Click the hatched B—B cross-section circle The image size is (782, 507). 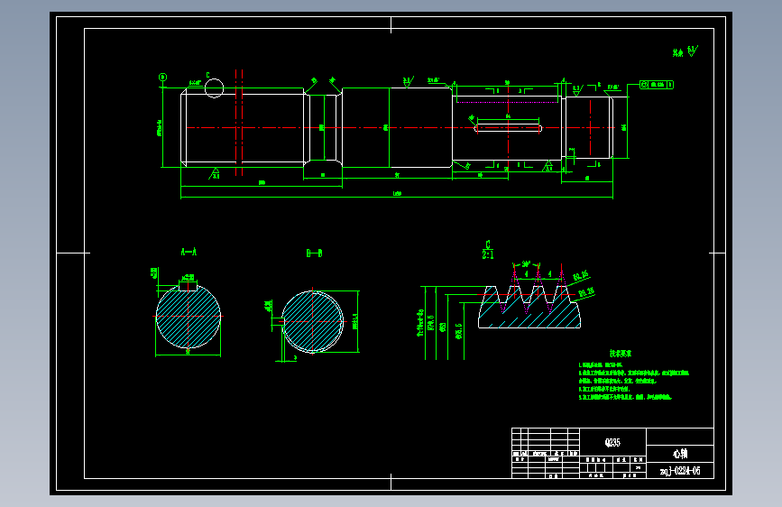pyautogui.click(x=313, y=322)
